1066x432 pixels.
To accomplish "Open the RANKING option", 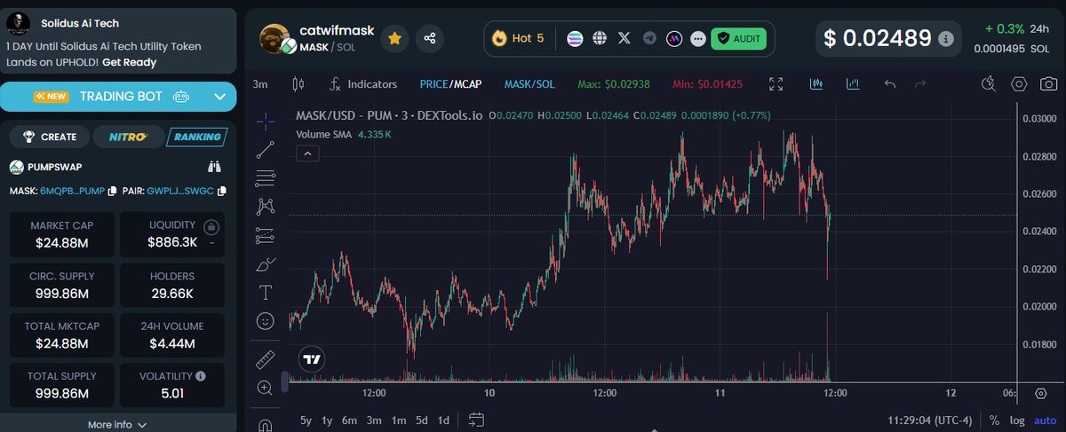I will 197,137.
